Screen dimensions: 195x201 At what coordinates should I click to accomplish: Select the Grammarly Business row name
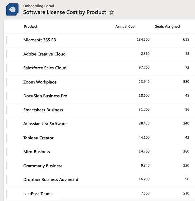click(43, 166)
